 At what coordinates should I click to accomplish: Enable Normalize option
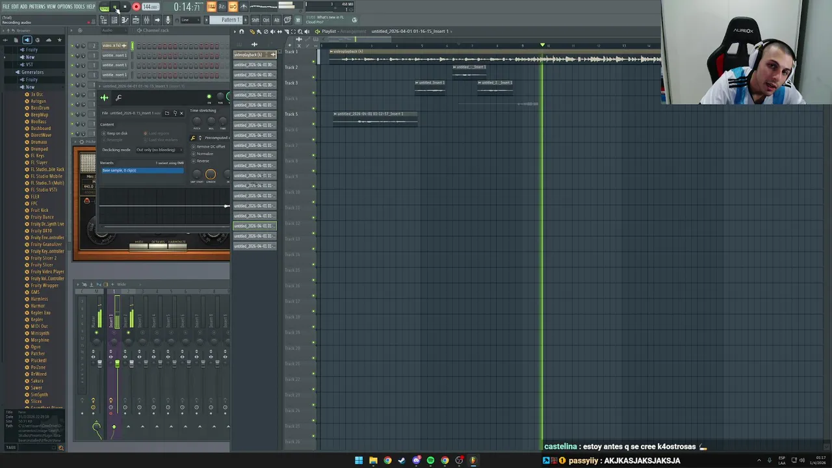coord(203,153)
